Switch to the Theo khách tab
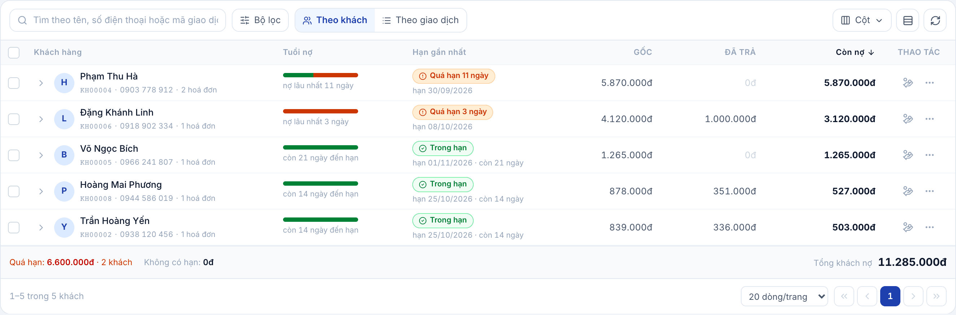Image resolution: width=956 pixels, height=315 pixels. 335,20
